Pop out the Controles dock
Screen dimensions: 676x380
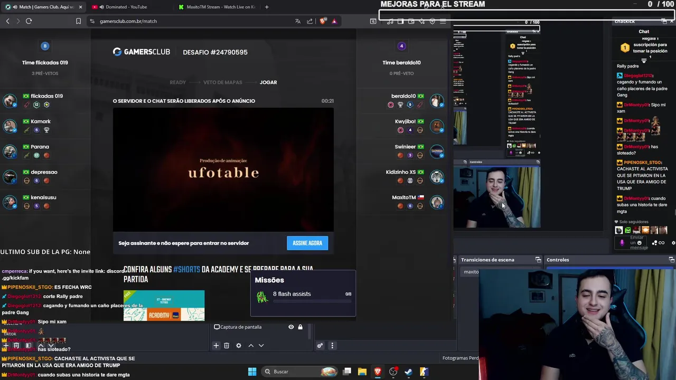[671, 260]
